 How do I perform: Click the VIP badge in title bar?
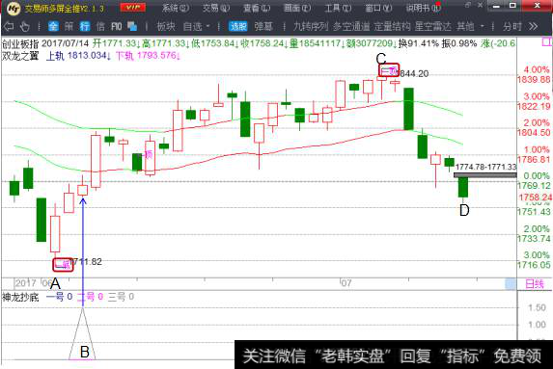tap(132, 8)
